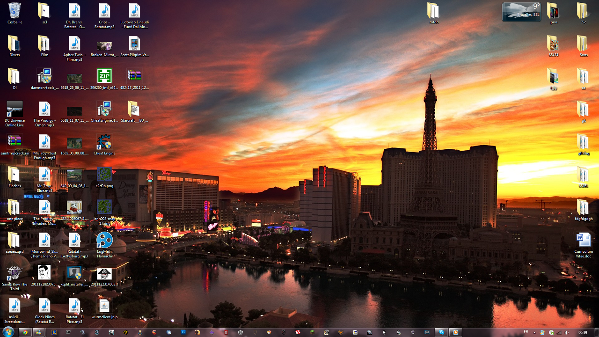
Task: Open the Bruxelles weather gadget
Action: click(521, 12)
